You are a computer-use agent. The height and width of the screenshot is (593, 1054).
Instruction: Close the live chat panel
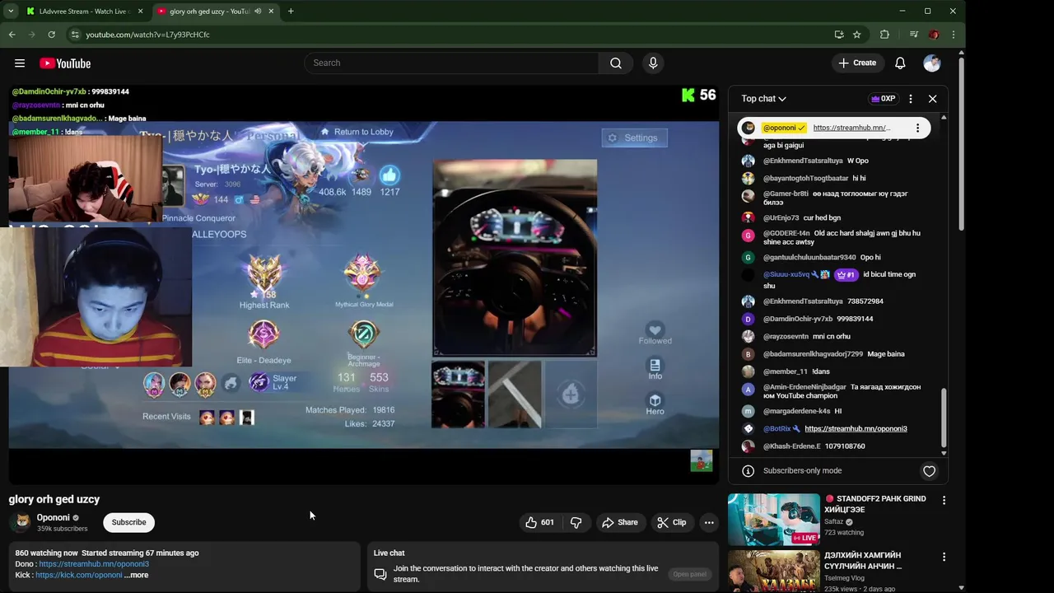[x=932, y=99]
